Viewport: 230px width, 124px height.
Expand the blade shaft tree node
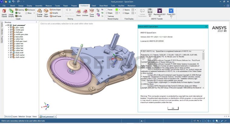tap(8, 52)
